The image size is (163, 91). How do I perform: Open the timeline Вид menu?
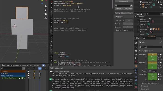point(31,65)
